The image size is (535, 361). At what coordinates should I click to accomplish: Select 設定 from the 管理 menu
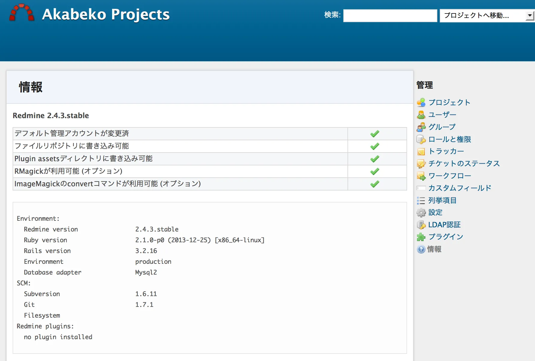click(x=436, y=212)
